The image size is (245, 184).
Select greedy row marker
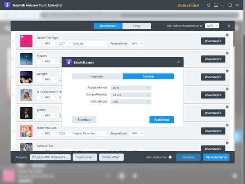13,113
